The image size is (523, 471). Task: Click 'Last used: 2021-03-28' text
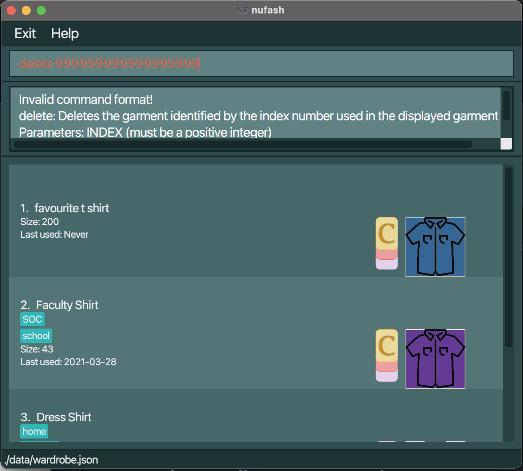[68, 362]
